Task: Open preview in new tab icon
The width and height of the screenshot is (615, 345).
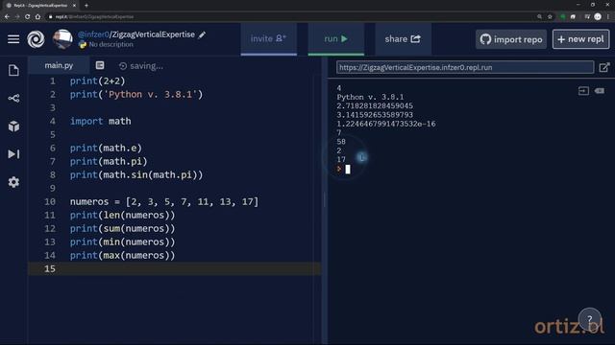Action: pyautogui.click(x=604, y=67)
